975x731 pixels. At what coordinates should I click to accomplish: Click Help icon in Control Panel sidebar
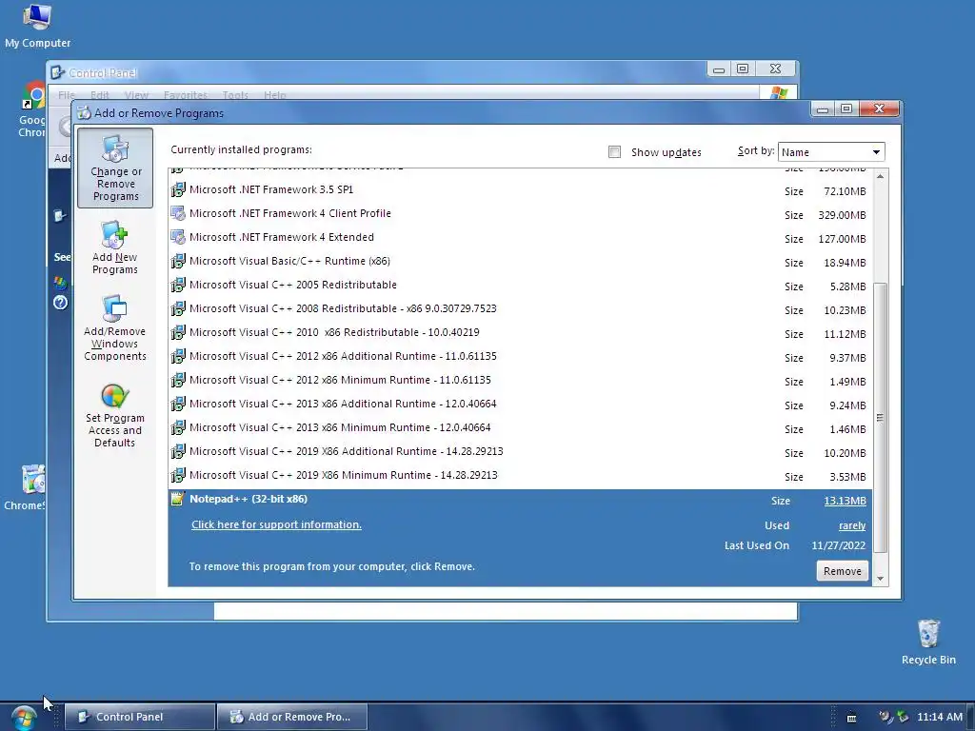(x=60, y=303)
